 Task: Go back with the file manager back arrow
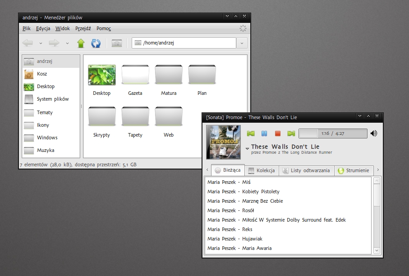(x=28, y=43)
